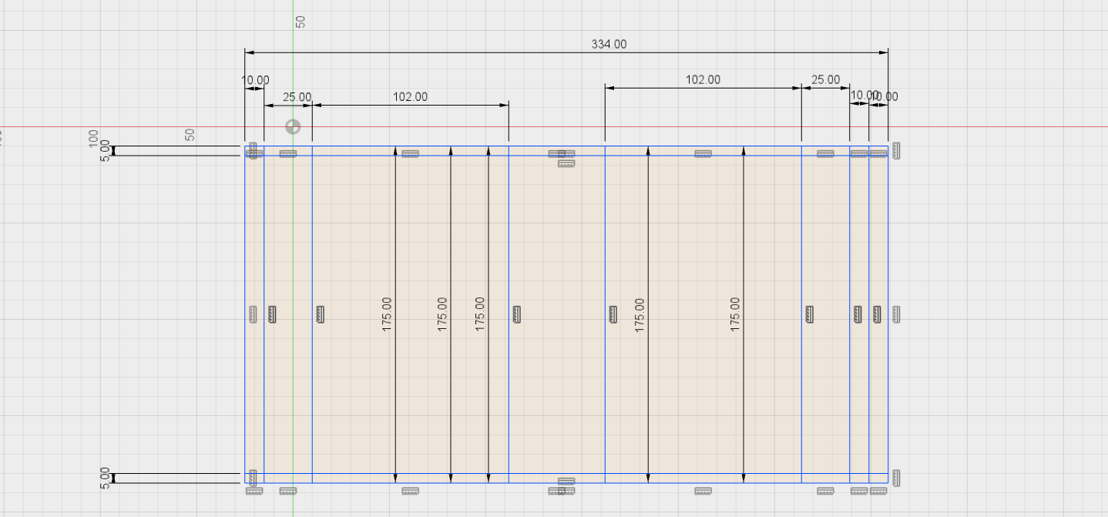The image size is (1108, 517).
Task: Select horizontal constraint icon under left 25.00 on top edge
Action: [x=288, y=154]
